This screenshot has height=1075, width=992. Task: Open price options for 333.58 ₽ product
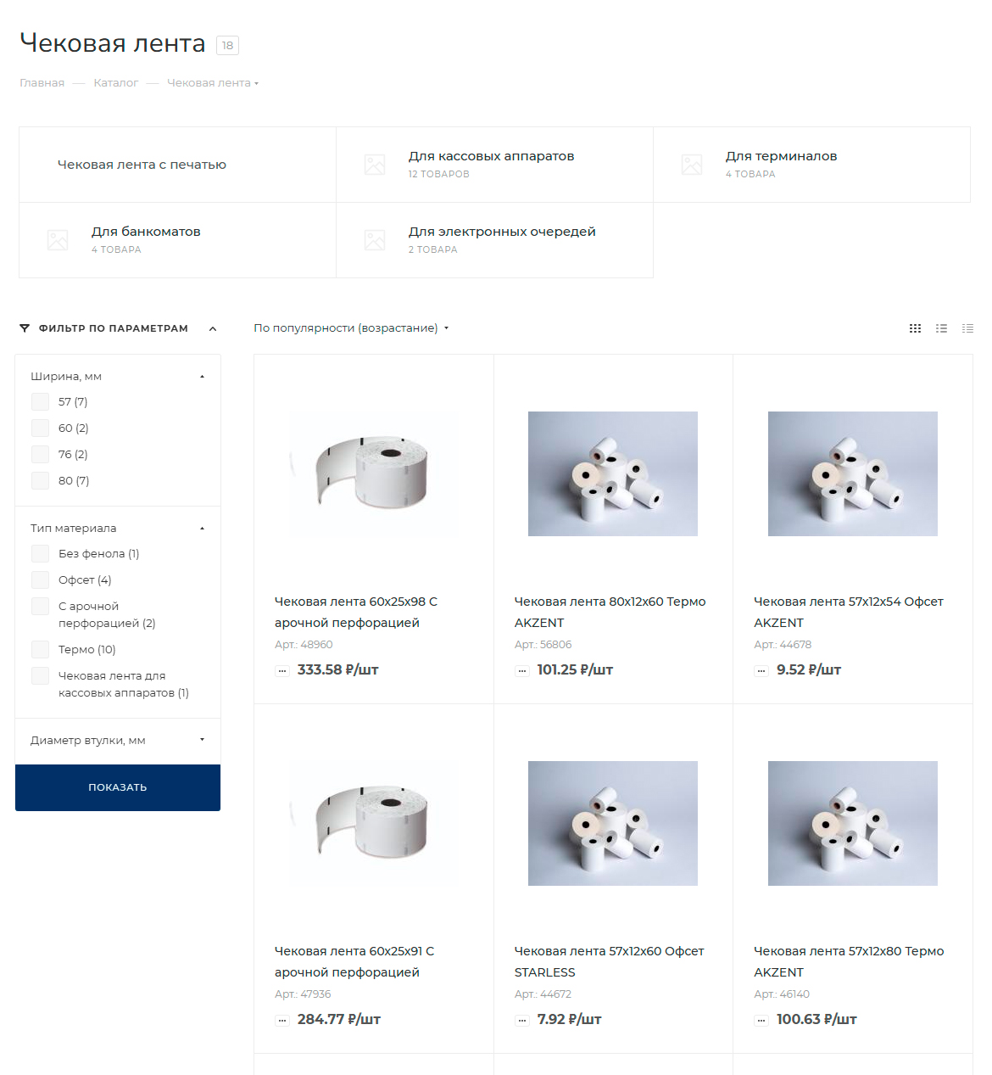(282, 671)
